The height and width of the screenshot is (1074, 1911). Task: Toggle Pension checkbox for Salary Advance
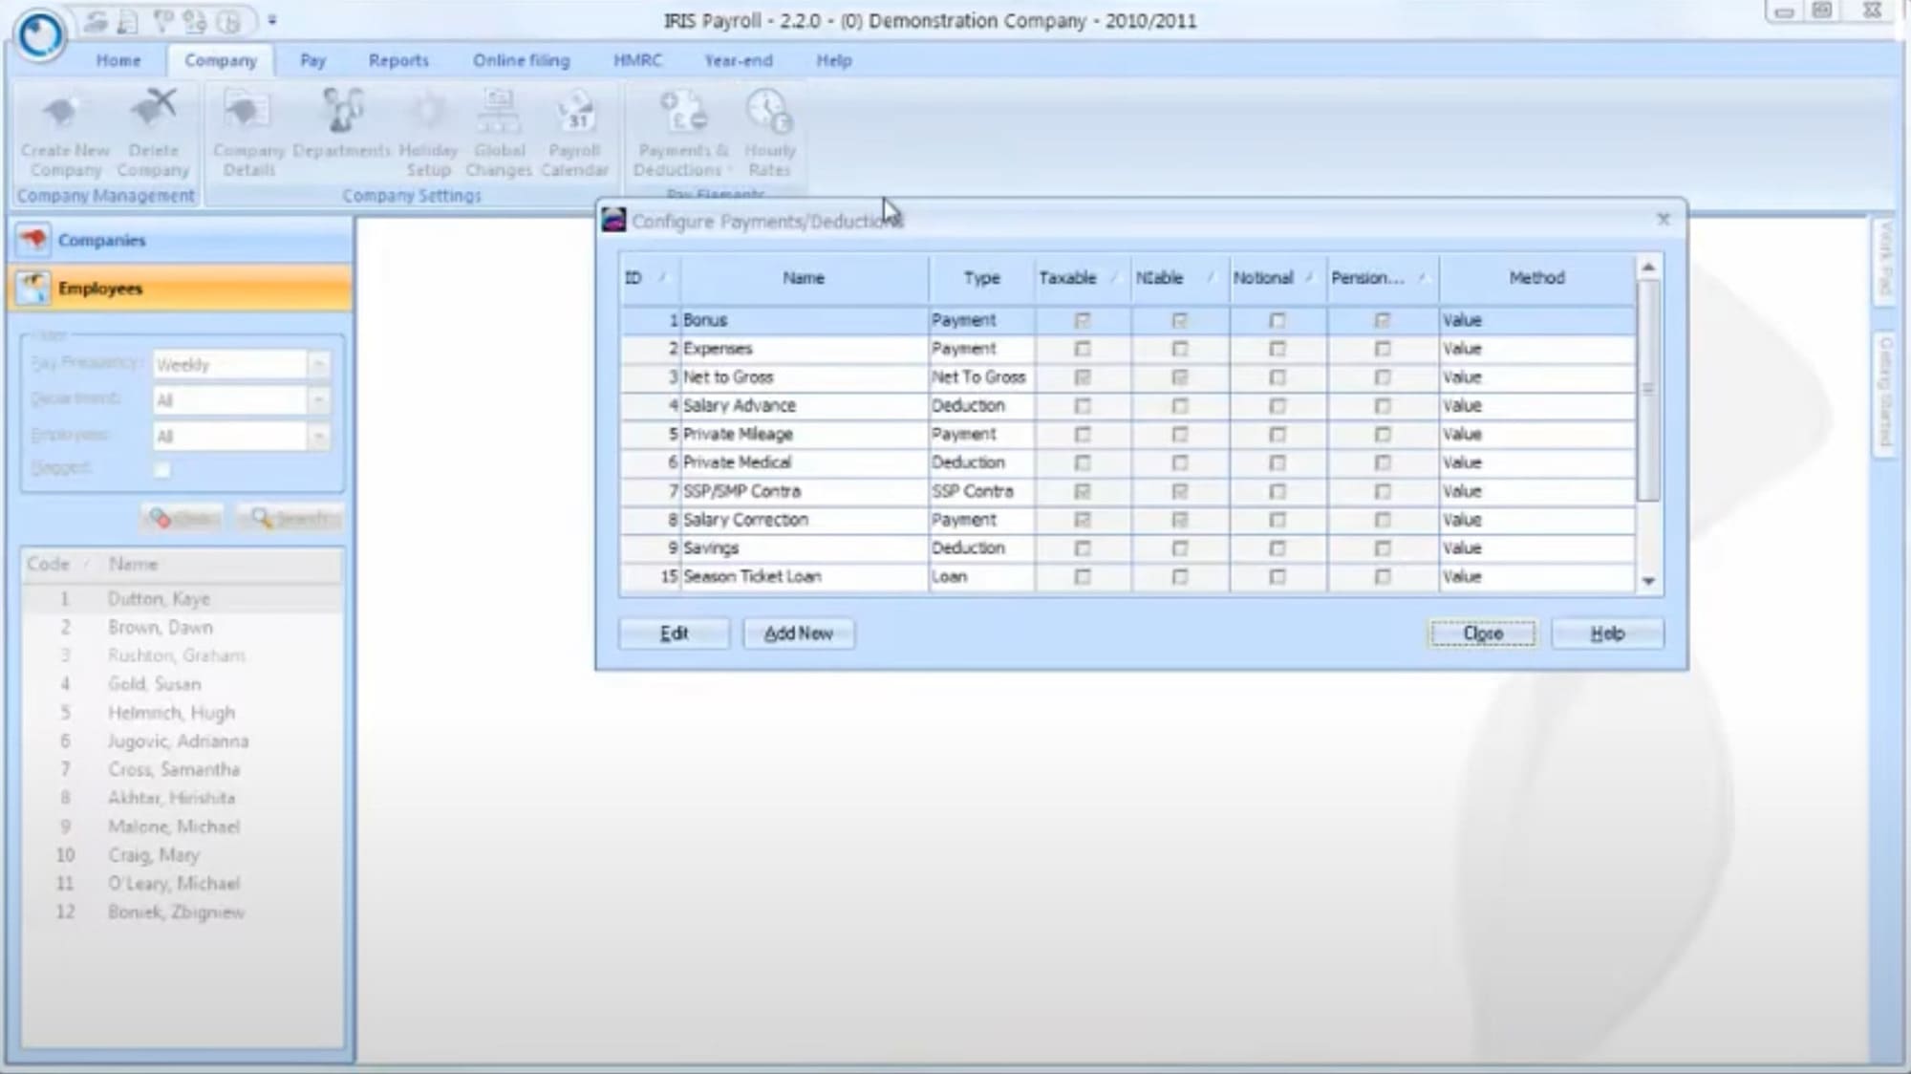point(1383,406)
